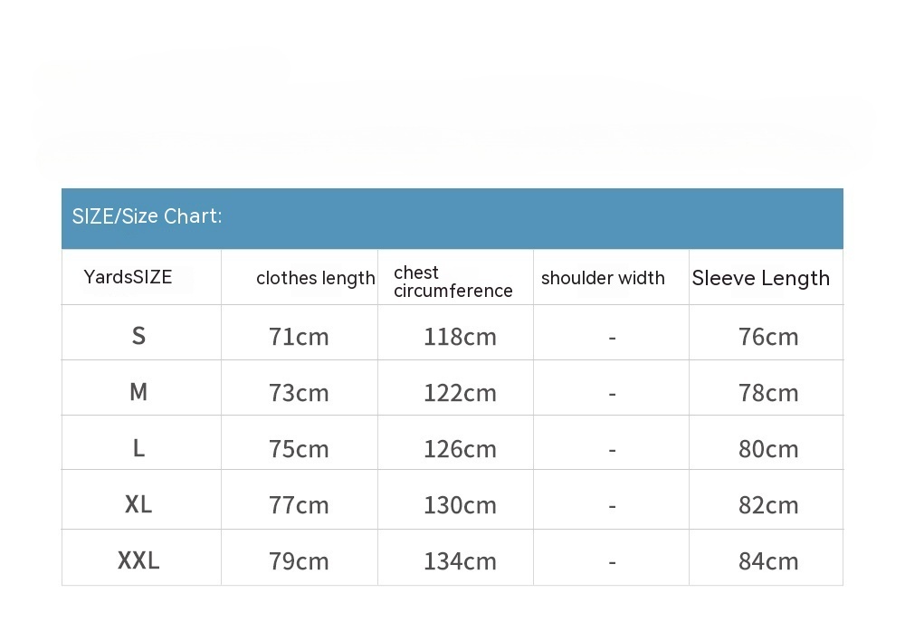Click the XXL size row label
The image size is (905, 641).
pyautogui.click(x=138, y=560)
